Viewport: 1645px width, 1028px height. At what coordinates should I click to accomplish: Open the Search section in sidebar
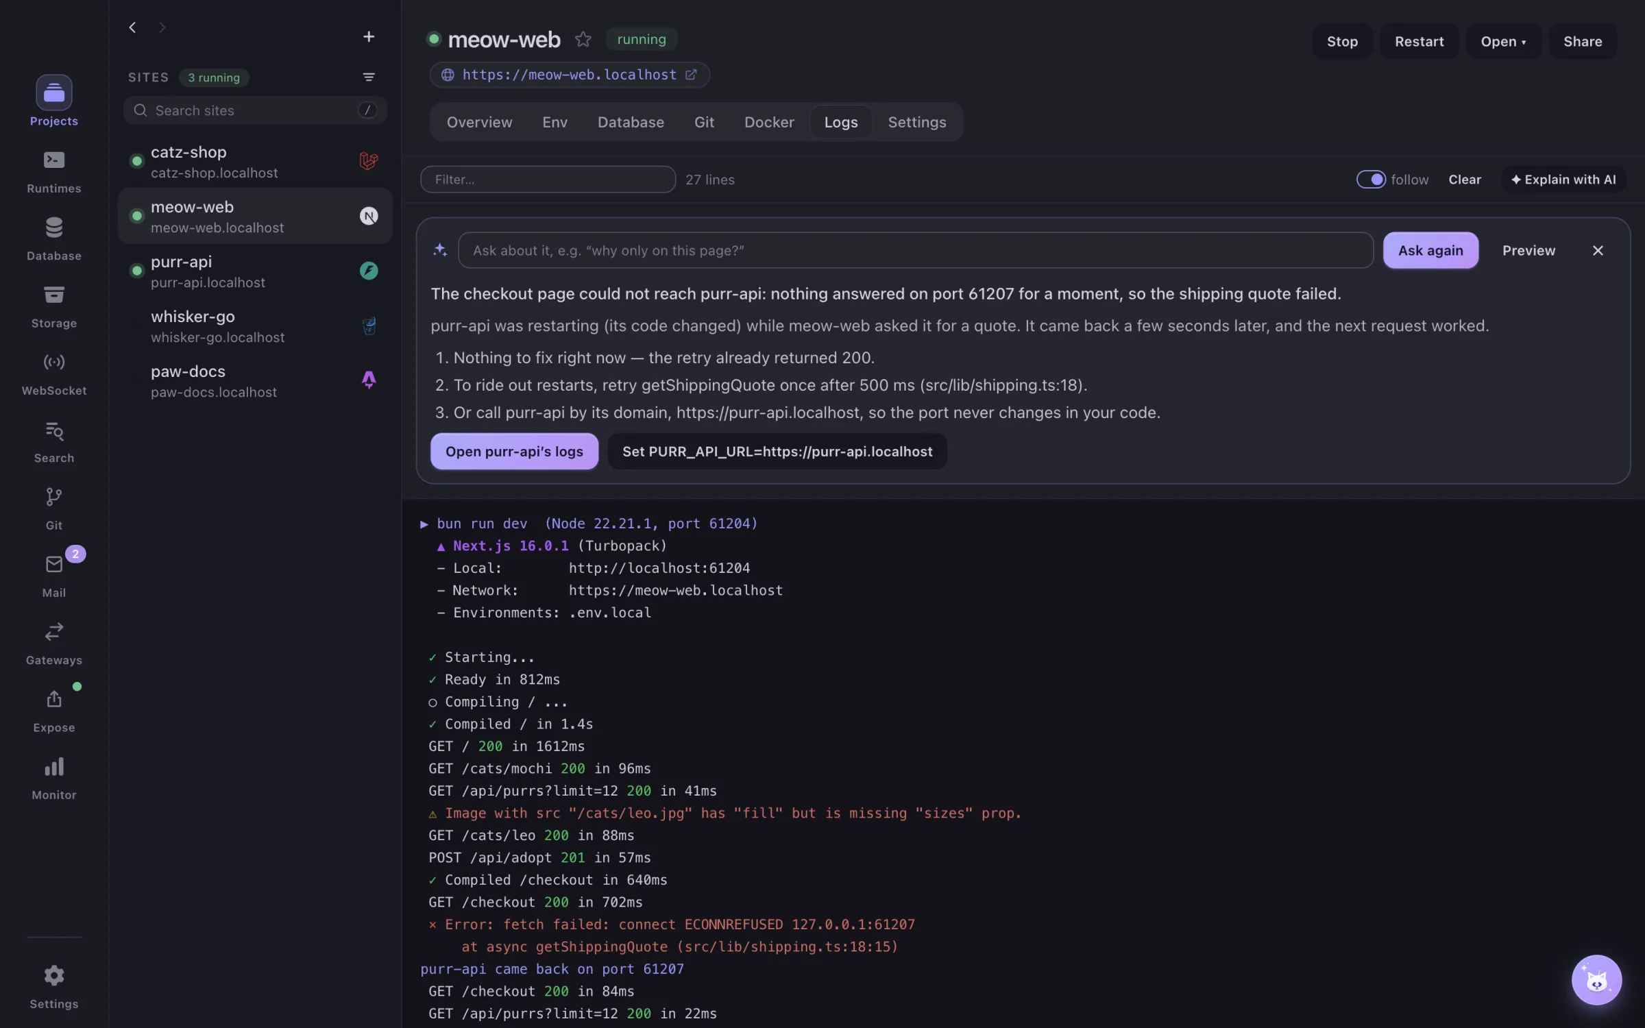coord(53,441)
